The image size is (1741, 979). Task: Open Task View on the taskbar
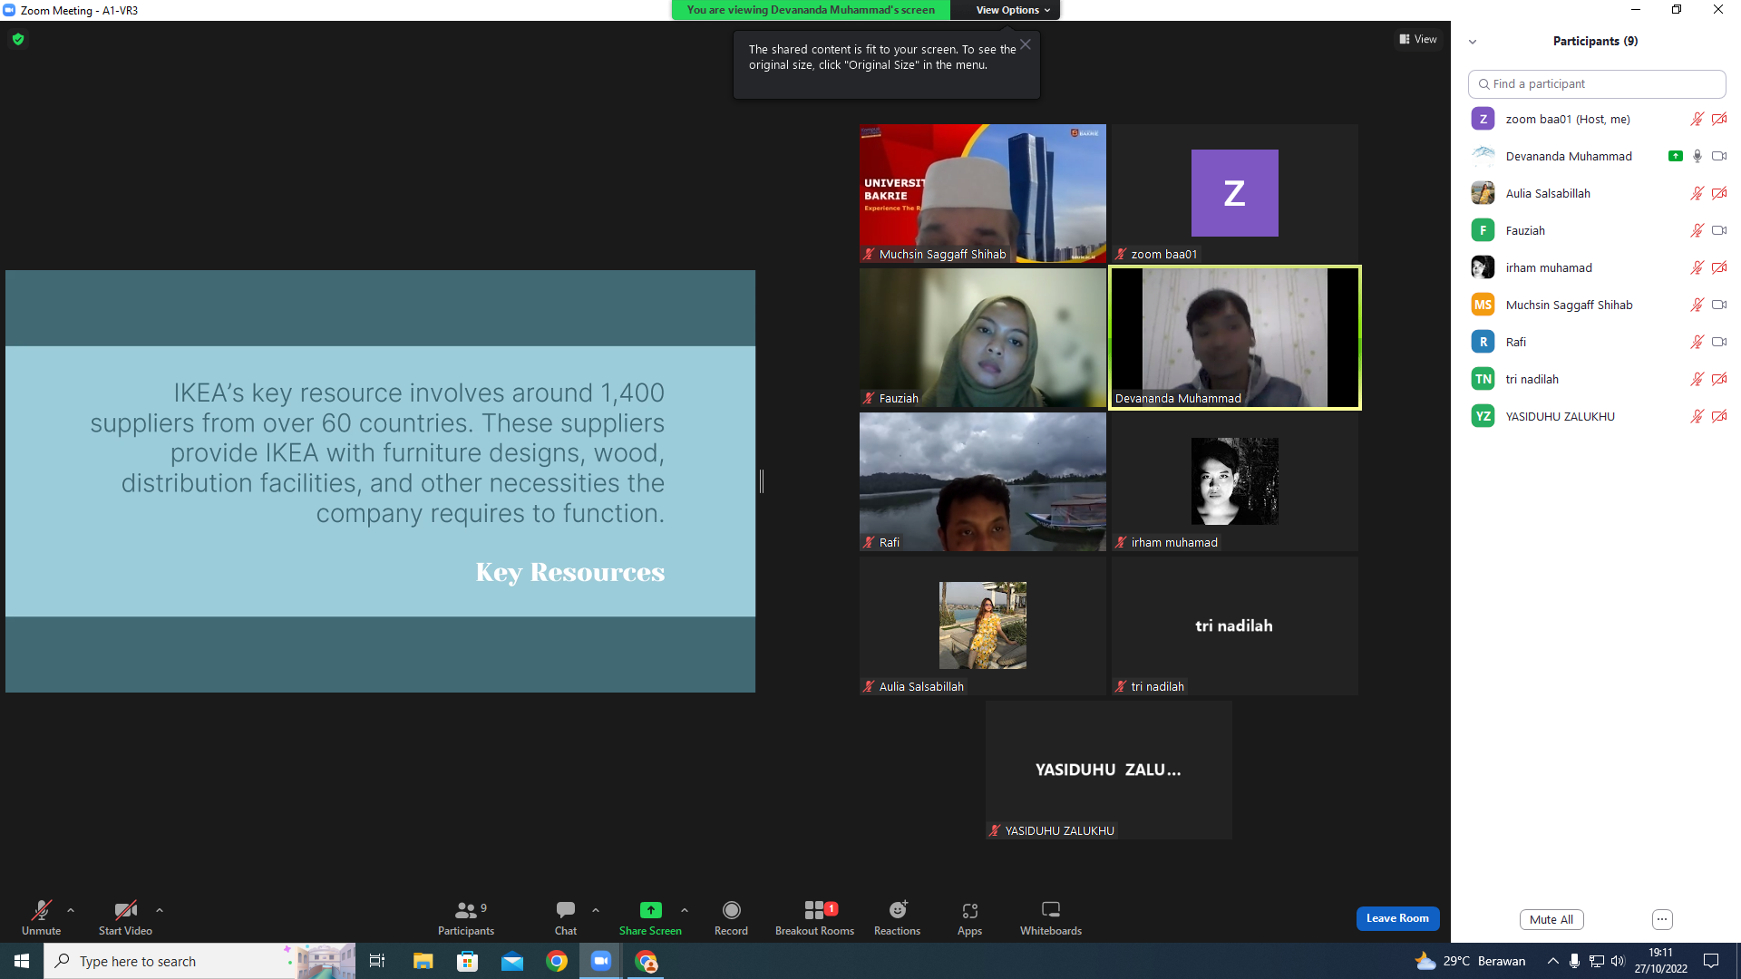(377, 961)
